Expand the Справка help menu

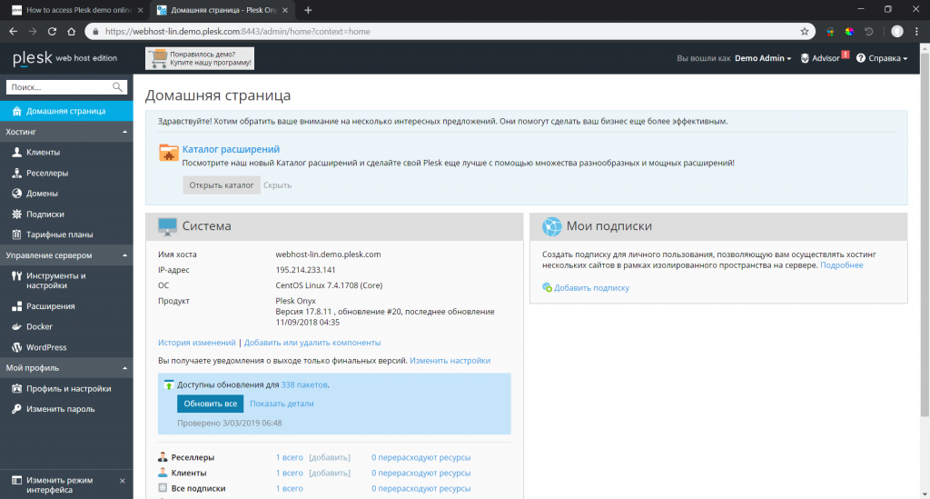coord(882,58)
